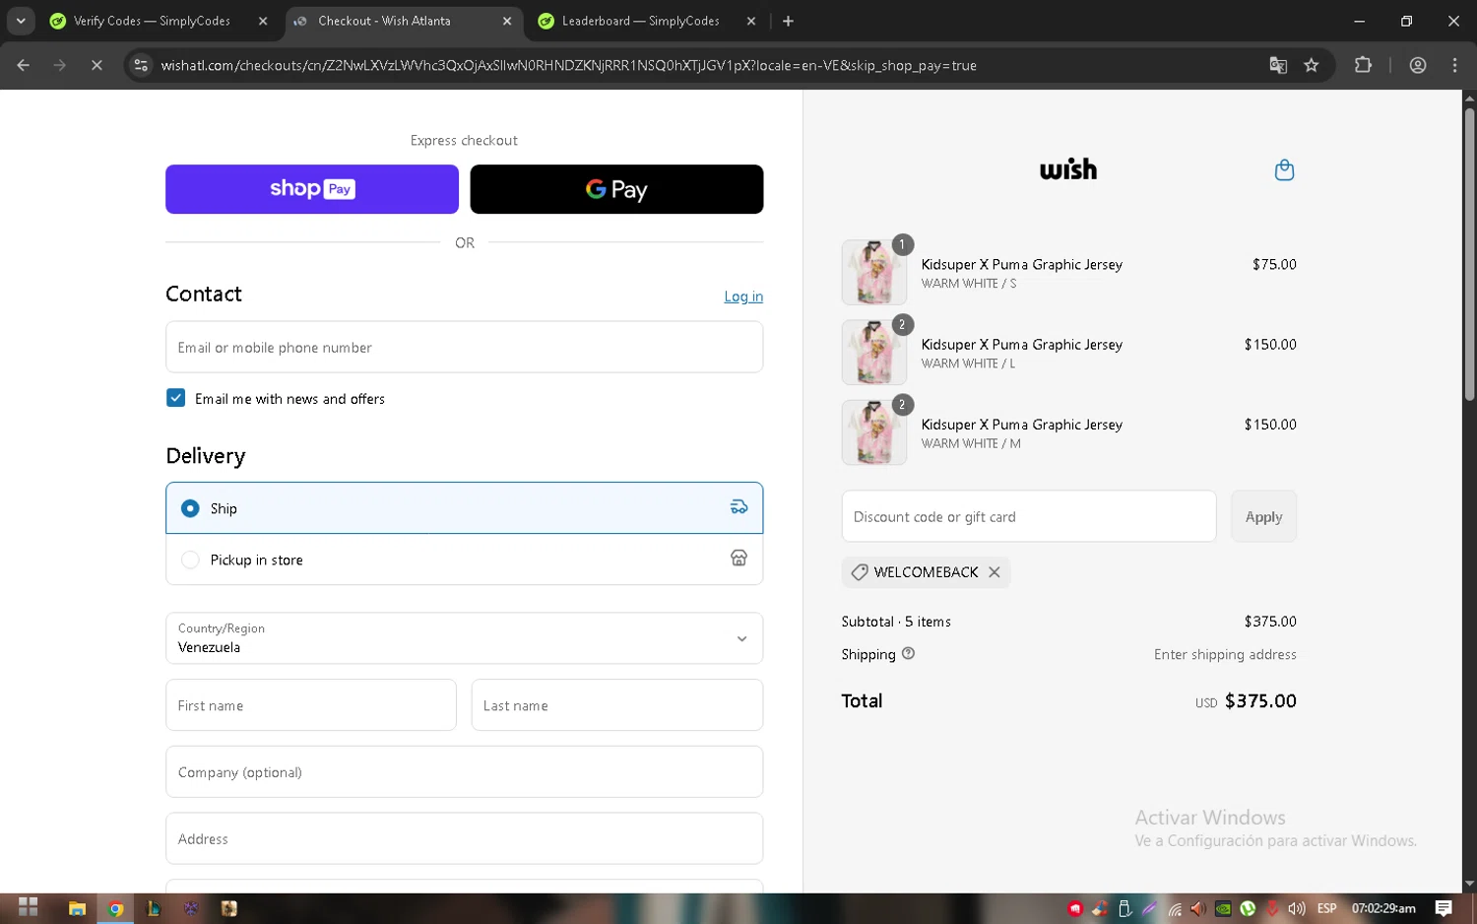
Task: Click the Shop Pay express checkout button
Action: (311, 189)
